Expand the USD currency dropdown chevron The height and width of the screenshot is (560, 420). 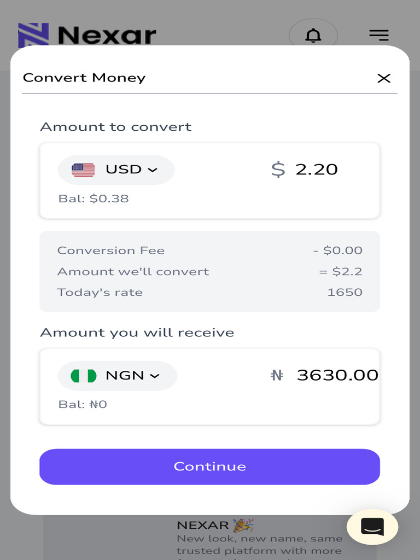point(153,170)
